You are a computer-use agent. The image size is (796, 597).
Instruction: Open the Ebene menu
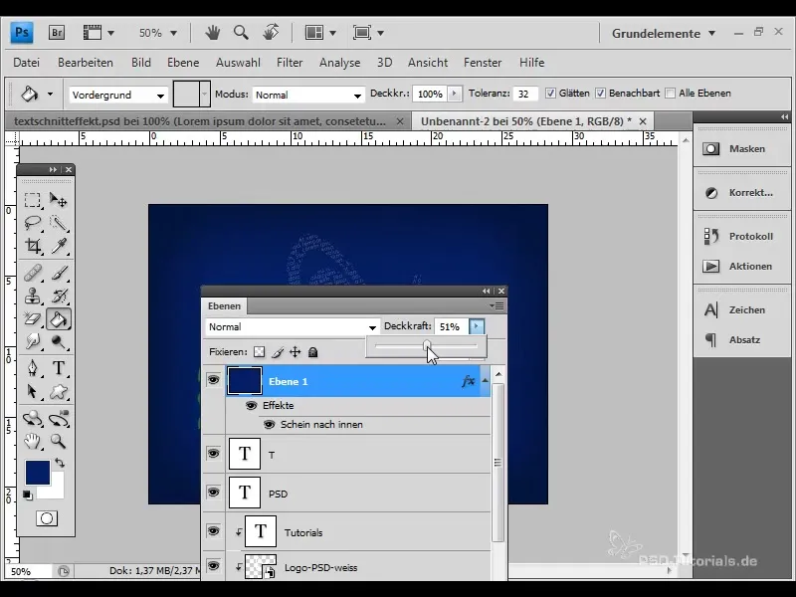(x=183, y=63)
